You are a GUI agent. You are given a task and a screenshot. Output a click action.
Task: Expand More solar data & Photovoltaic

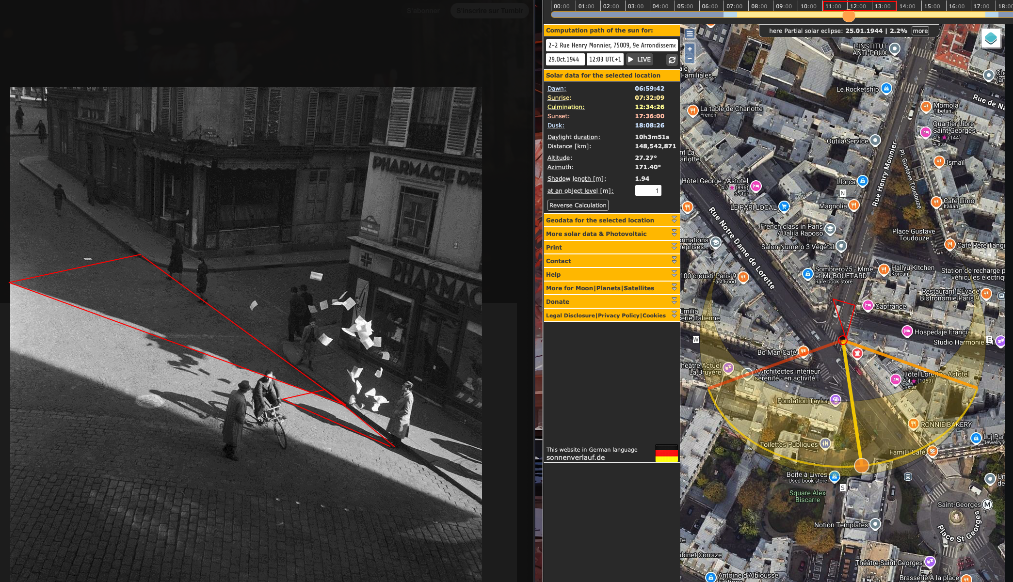[x=611, y=234]
